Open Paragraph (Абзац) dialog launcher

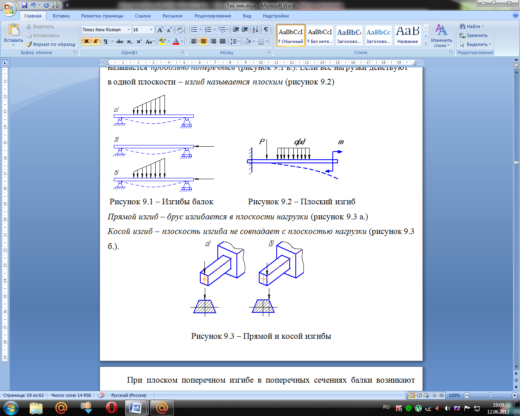point(269,52)
